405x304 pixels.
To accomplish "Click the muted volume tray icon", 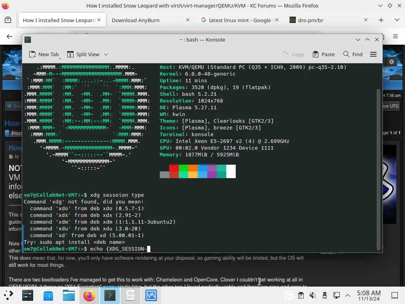I will (312, 295).
